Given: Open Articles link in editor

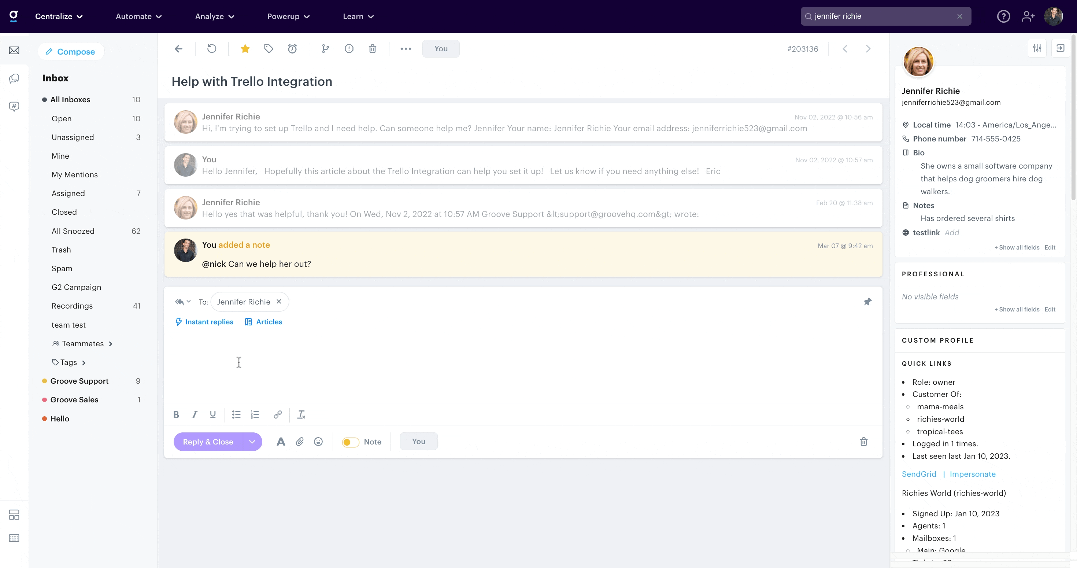Looking at the screenshot, I should [x=263, y=322].
